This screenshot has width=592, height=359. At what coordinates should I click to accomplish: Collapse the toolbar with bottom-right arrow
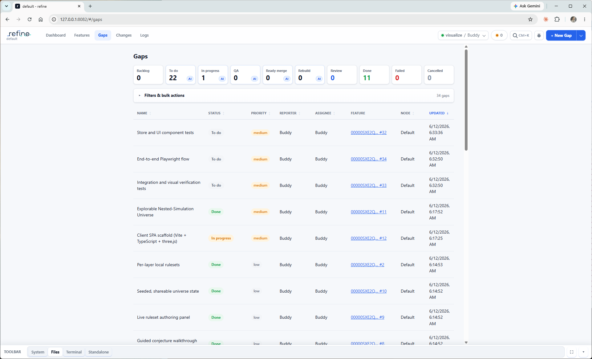pos(583,352)
